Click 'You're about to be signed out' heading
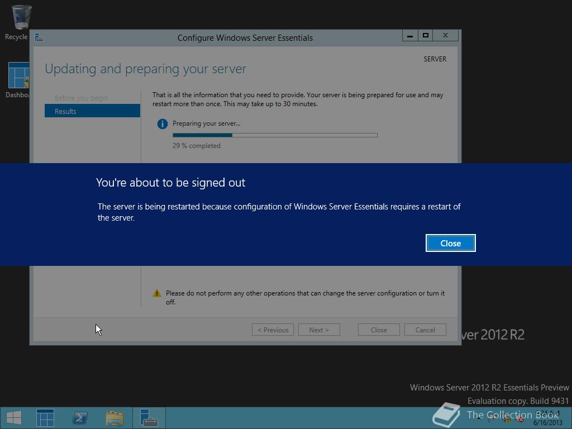Screen dimensions: 572x429 pyautogui.click(x=171, y=183)
